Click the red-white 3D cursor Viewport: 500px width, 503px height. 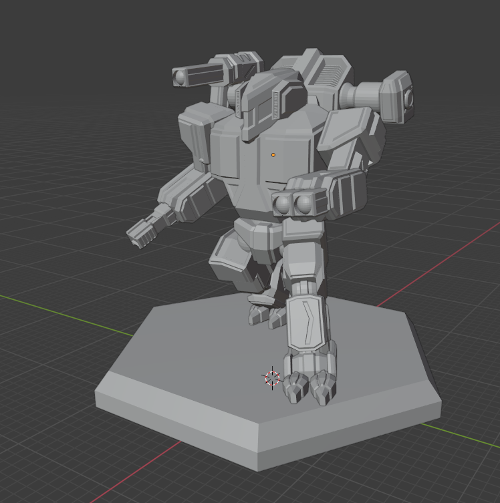tap(272, 378)
